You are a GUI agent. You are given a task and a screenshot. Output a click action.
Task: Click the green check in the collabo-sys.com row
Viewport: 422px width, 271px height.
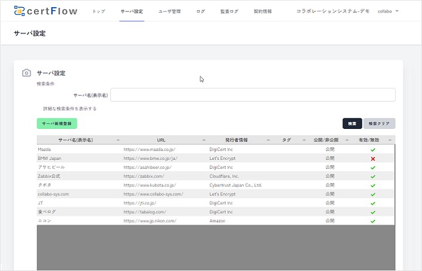click(373, 195)
